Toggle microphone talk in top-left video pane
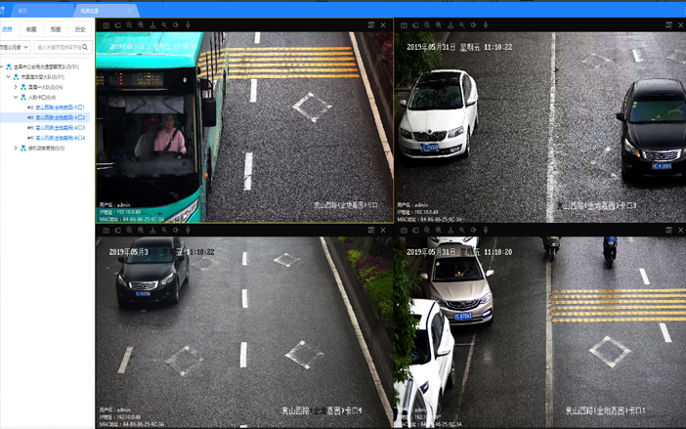686x429 pixels. click(188, 25)
